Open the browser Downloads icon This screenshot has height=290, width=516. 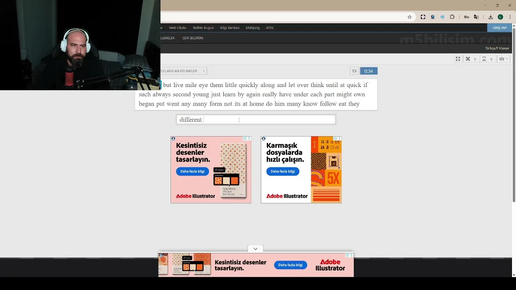point(491,17)
